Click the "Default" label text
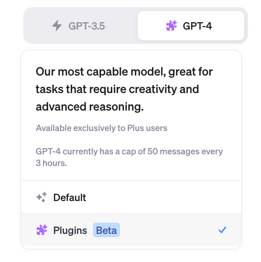This screenshot has height=262, width=261. (70, 197)
